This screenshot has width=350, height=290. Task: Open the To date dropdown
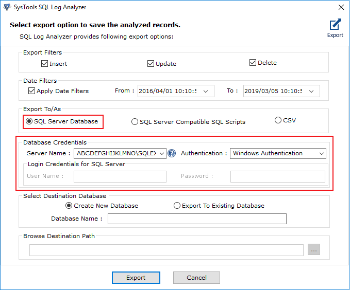click(x=311, y=91)
